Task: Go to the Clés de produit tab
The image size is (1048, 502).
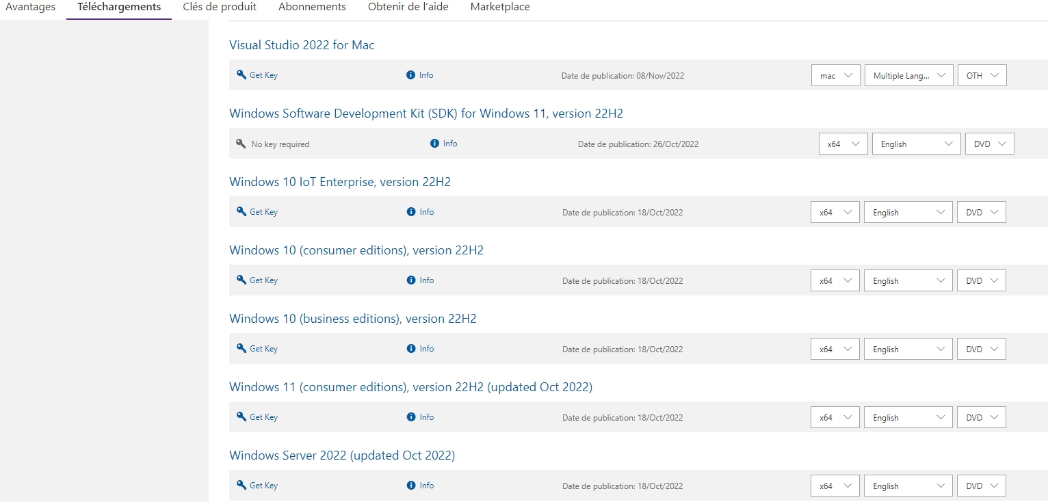Action: click(x=220, y=7)
